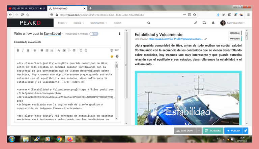Insert heading with the H icon
The image size is (259, 149).
[x=28, y=50]
